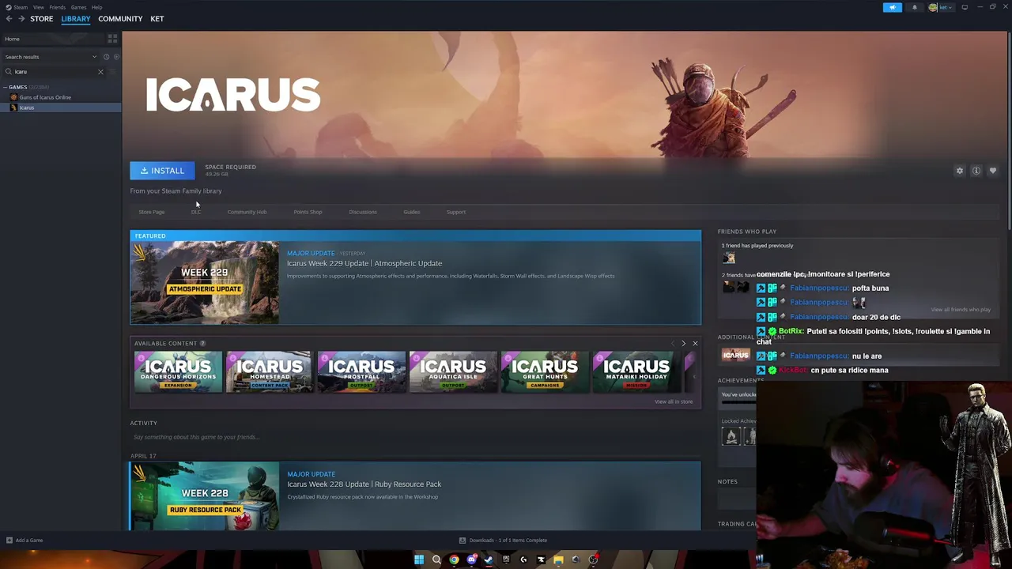Open the advanced filter options icon

pyautogui.click(x=112, y=72)
